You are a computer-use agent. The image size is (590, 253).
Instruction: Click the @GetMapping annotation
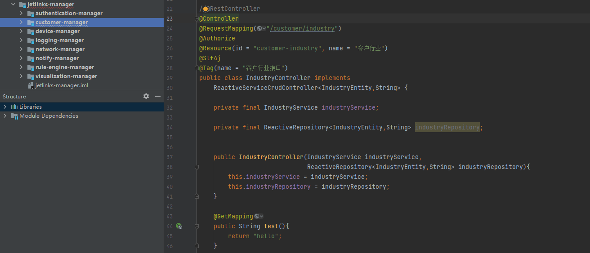tap(233, 217)
